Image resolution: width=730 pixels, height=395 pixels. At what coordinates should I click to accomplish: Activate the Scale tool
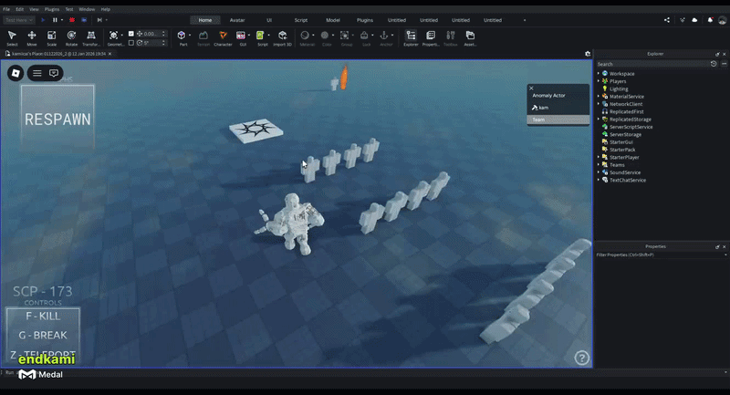tap(52, 37)
